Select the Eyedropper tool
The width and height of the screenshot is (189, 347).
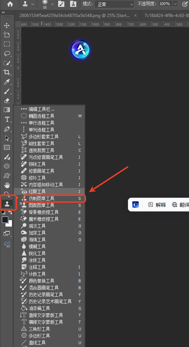pyautogui.click(x=7, y=82)
